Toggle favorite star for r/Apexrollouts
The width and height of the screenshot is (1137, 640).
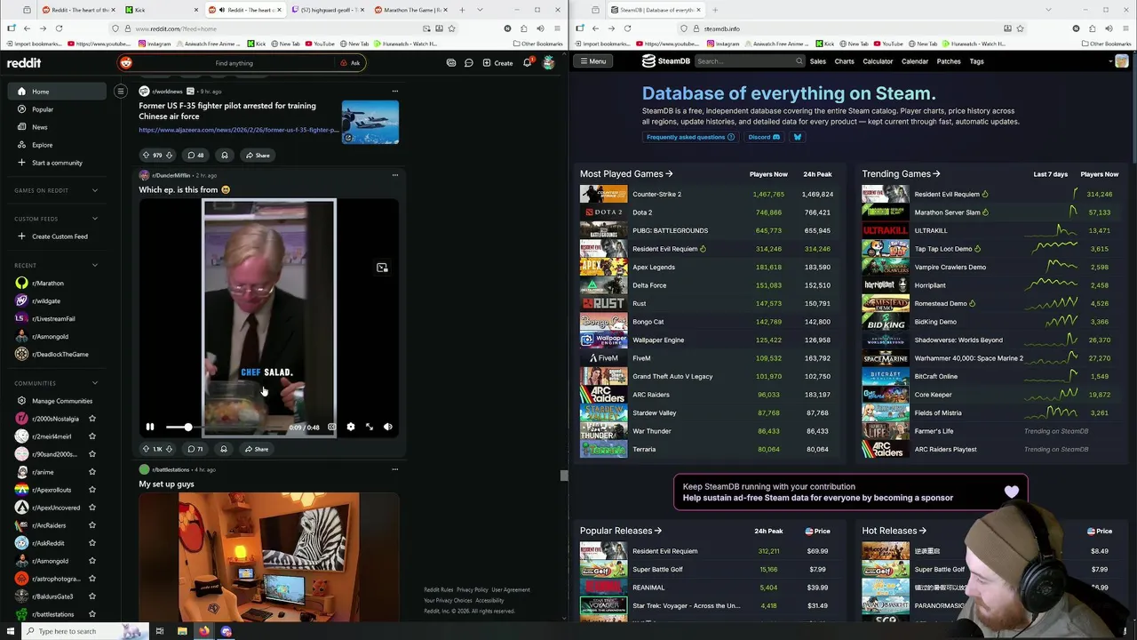point(91,490)
